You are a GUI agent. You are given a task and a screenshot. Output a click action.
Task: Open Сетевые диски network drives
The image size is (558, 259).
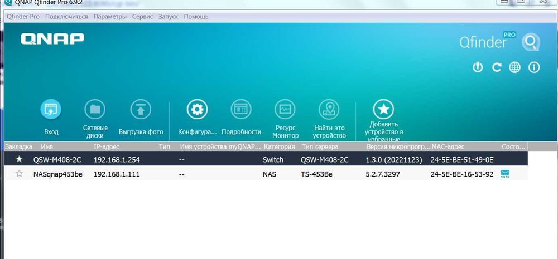click(95, 109)
